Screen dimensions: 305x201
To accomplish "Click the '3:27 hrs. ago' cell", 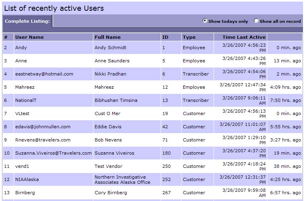I will tap(285, 140).
